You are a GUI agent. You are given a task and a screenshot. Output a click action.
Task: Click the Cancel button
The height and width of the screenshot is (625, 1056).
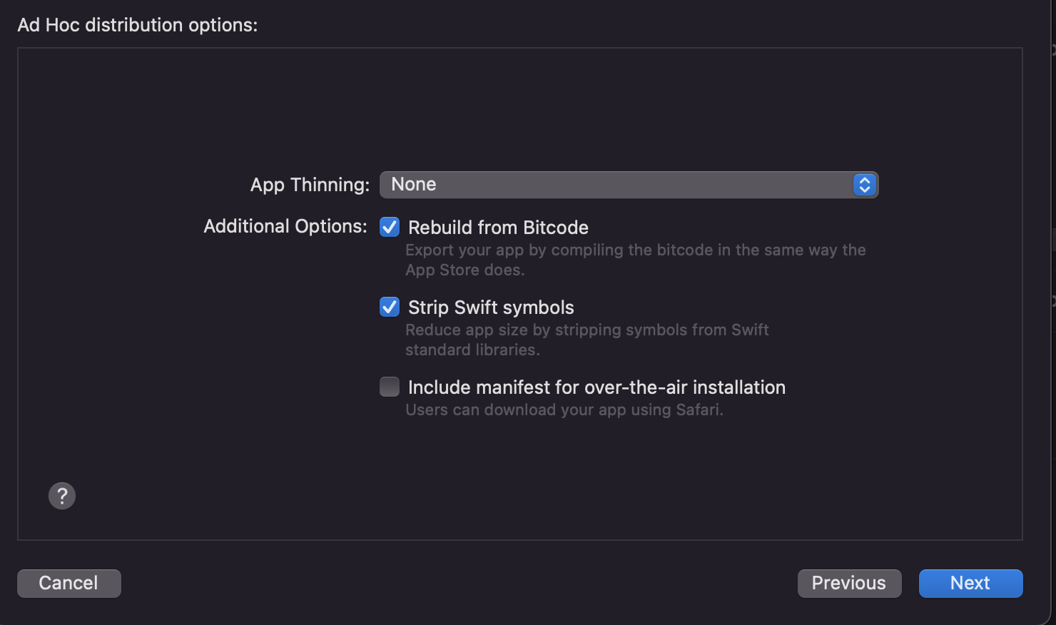point(68,583)
